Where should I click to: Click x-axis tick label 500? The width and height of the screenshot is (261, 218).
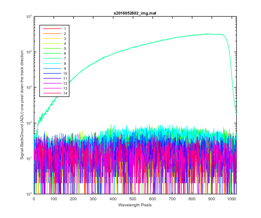[x=133, y=199]
